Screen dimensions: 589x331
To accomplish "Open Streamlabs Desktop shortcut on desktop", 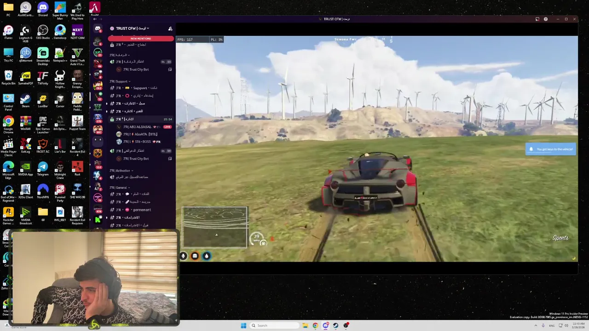I will [x=43, y=56].
